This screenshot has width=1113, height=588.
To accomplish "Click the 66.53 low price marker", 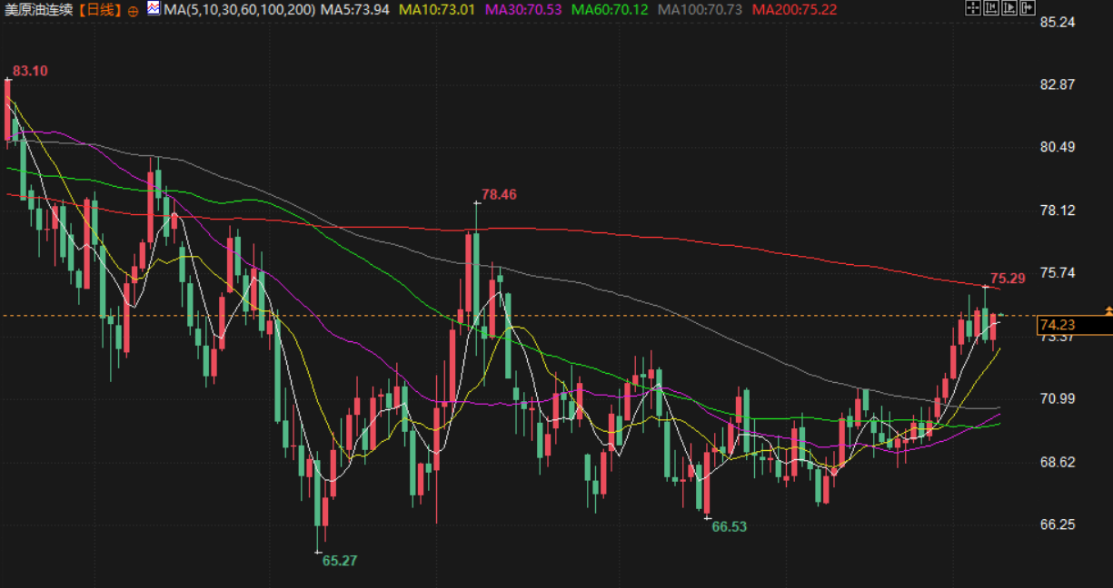I will (x=730, y=526).
